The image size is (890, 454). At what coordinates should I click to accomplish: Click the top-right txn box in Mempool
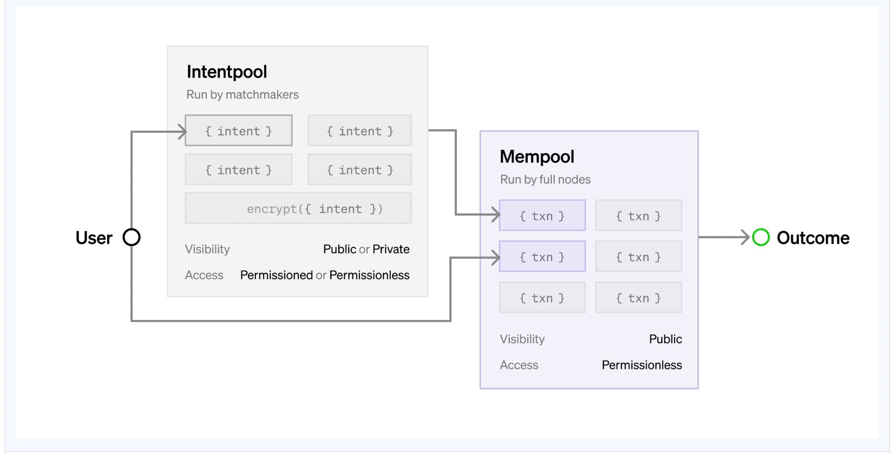[x=638, y=216]
